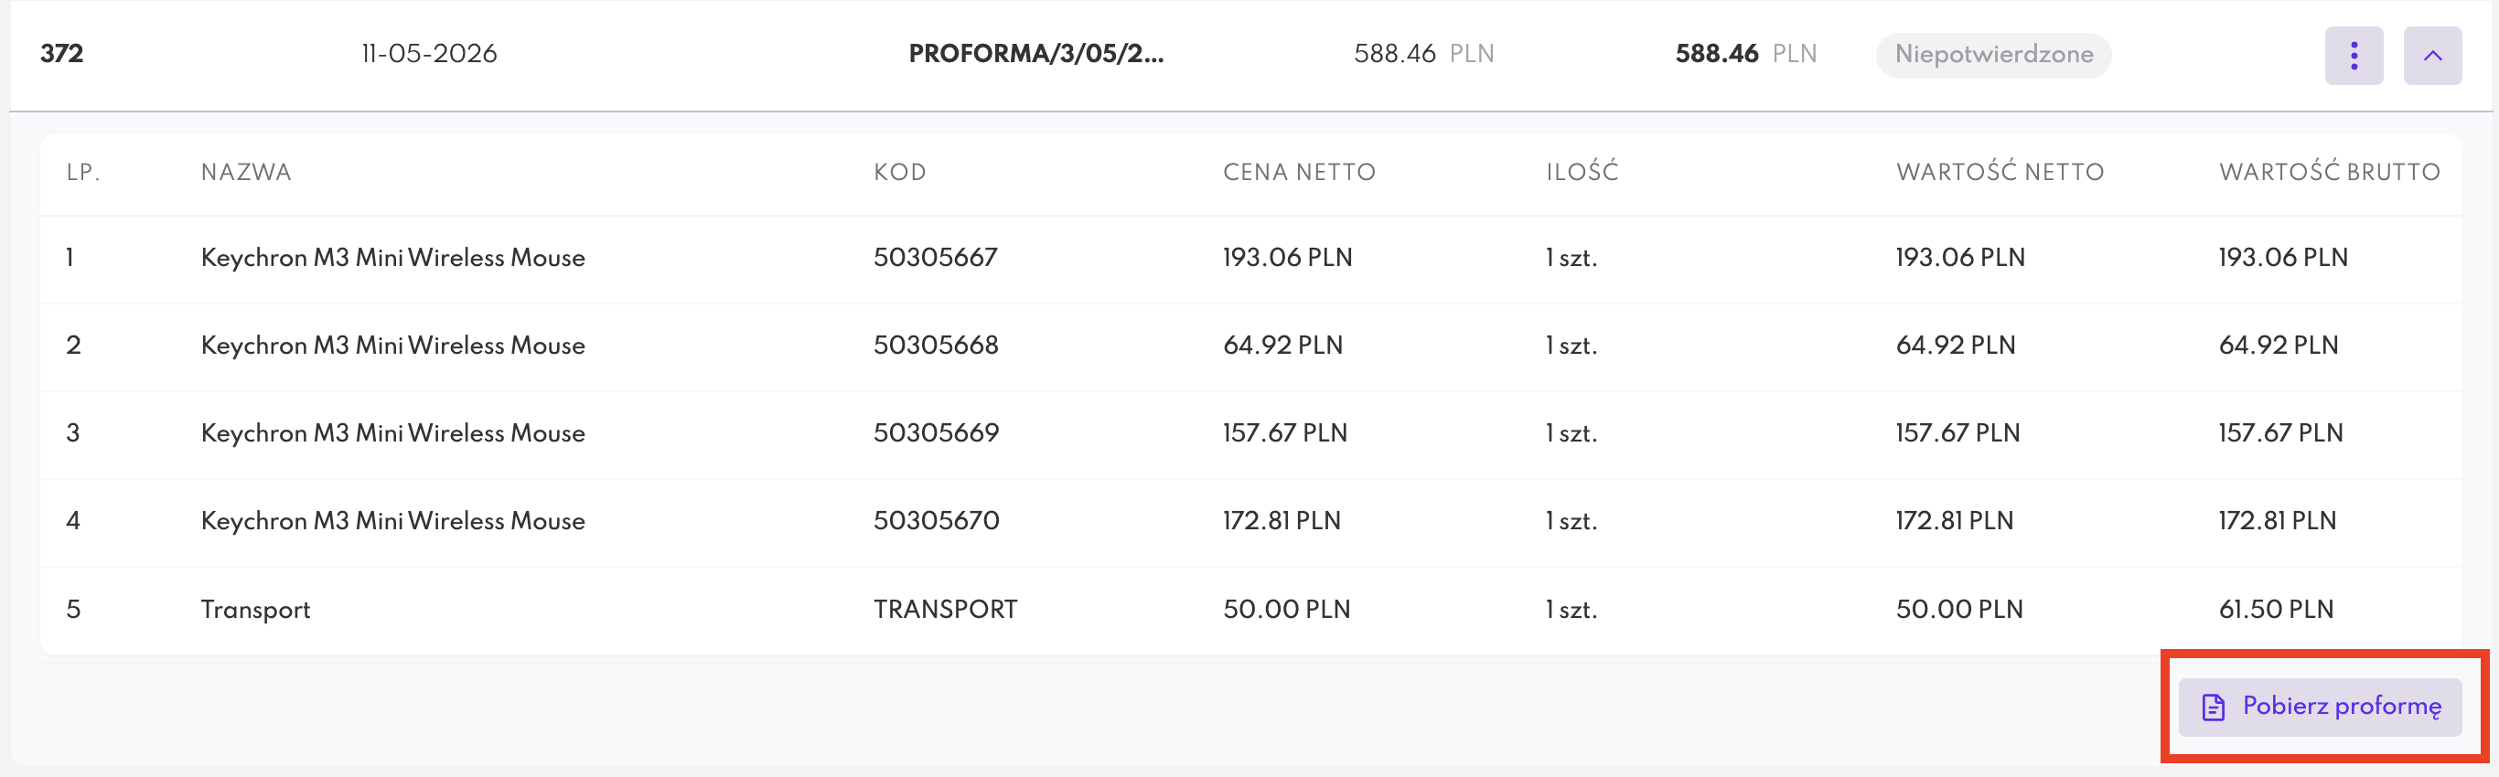Click the WARTOŚĆ BRUTTO column header
This screenshot has width=2499, height=777.
[x=2329, y=172]
